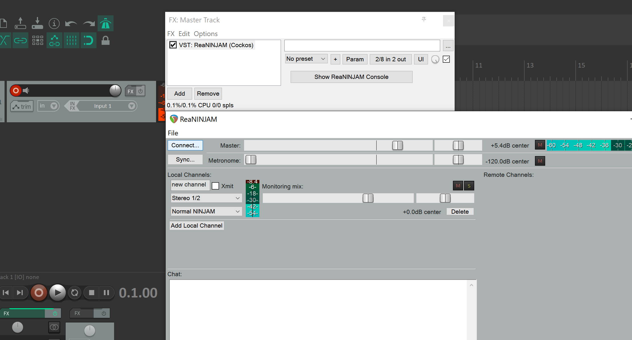This screenshot has height=340, width=632.
Task: Click the undo arrow icon
Action: [x=71, y=24]
